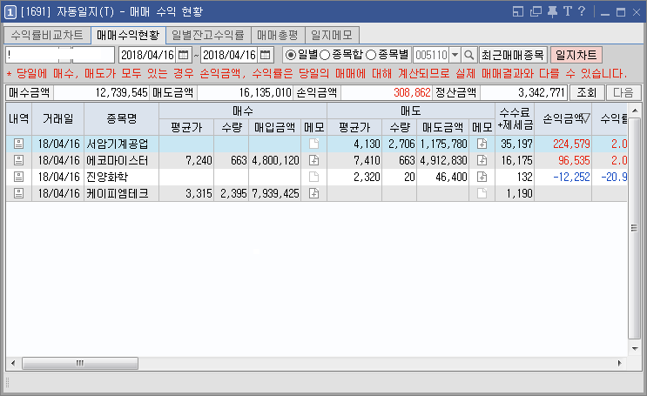
Task: Click the window layout icon in title bar
Action: 518,11
